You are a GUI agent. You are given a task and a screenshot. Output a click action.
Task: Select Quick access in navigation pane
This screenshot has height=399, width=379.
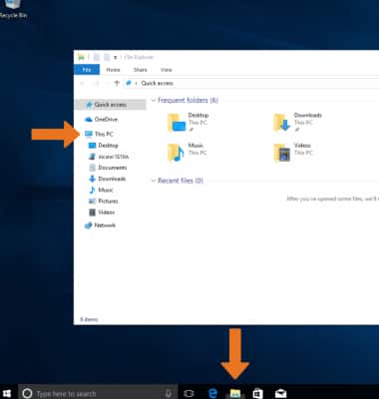tap(111, 105)
